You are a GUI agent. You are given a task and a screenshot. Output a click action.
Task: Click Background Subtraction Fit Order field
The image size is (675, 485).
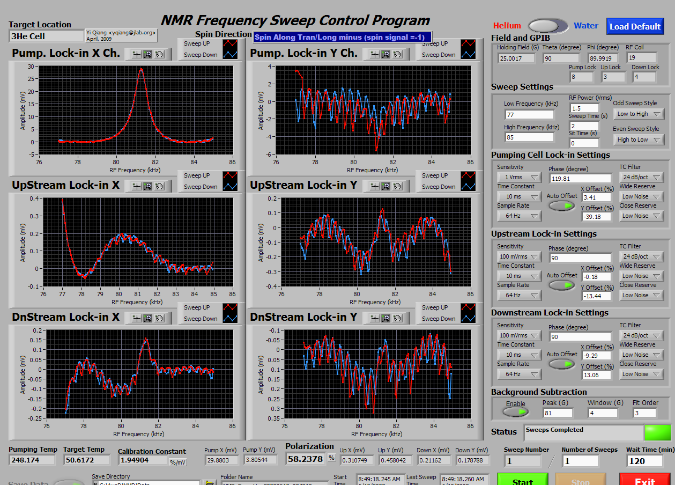point(645,413)
